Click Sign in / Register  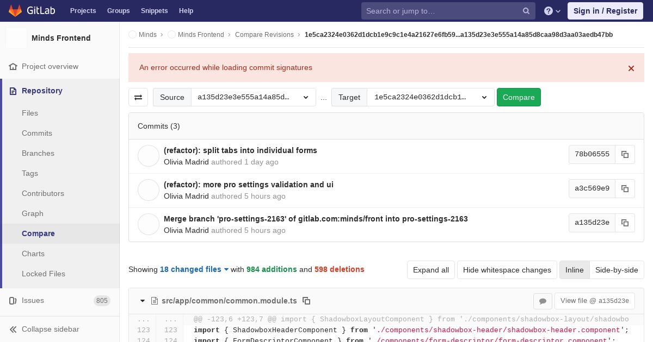(x=605, y=11)
